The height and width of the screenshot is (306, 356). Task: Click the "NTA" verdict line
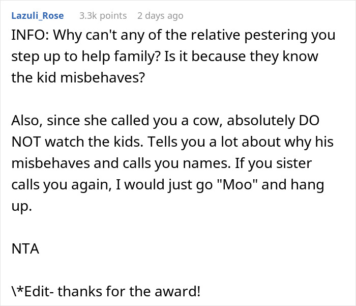[25, 249]
